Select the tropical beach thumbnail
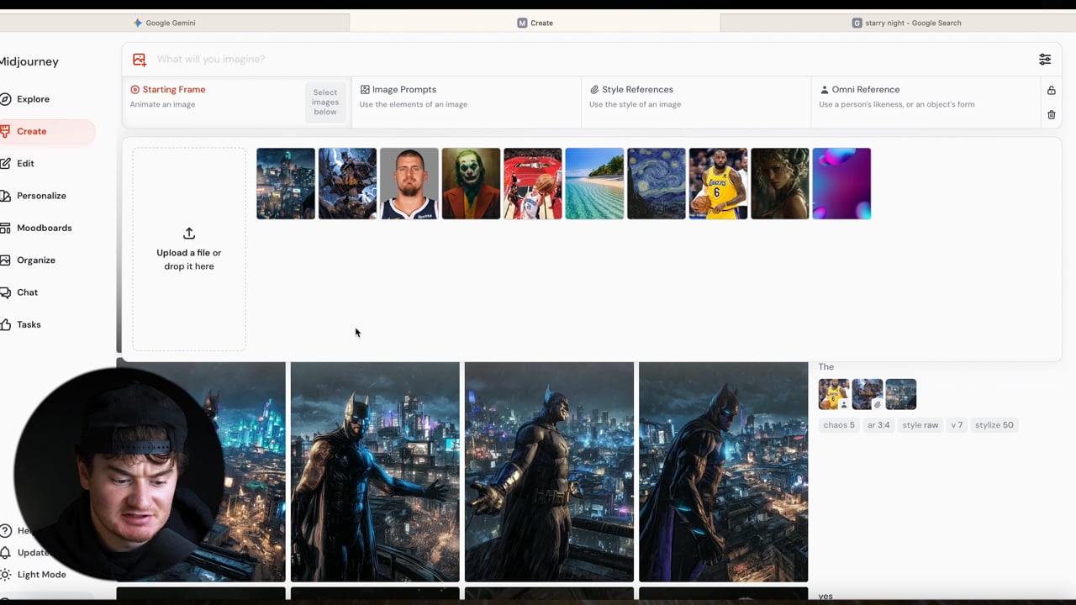Image resolution: width=1076 pixels, height=605 pixels. (x=594, y=183)
